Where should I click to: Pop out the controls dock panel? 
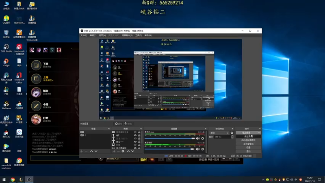[x=260, y=129]
